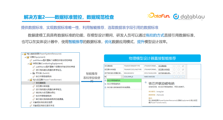Screen dimensions: 223x120
Task: Select 变压器冷却类型 row label in the tree
Action: (43, 86)
